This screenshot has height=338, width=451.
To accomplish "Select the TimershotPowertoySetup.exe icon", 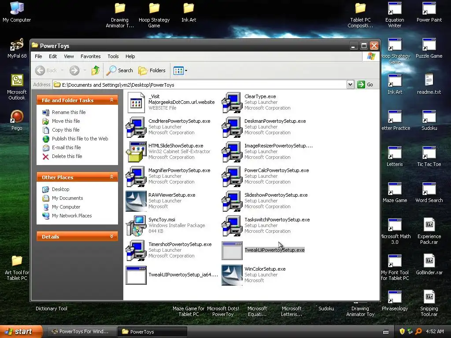I will tap(136, 250).
